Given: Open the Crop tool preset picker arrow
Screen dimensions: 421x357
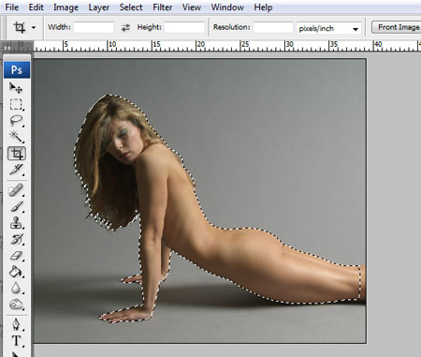Looking at the screenshot, I should pyautogui.click(x=34, y=28).
